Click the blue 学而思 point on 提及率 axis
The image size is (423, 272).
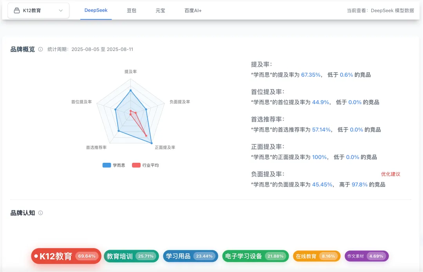[x=130, y=90]
